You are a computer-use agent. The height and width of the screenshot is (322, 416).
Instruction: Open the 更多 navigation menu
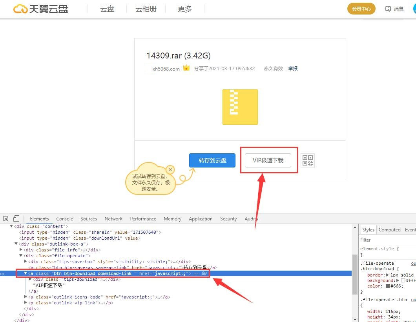coord(185,9)
